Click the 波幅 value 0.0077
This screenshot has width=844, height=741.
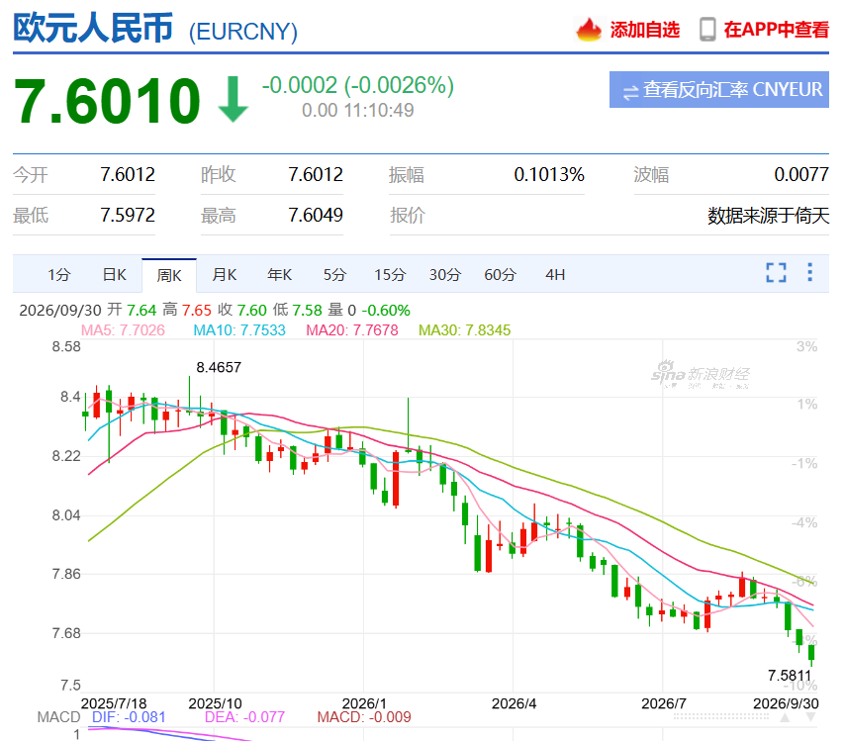pyautogui.click(x=801, y=174)
